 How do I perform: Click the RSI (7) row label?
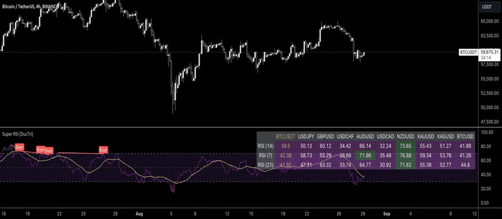[266, 156]
